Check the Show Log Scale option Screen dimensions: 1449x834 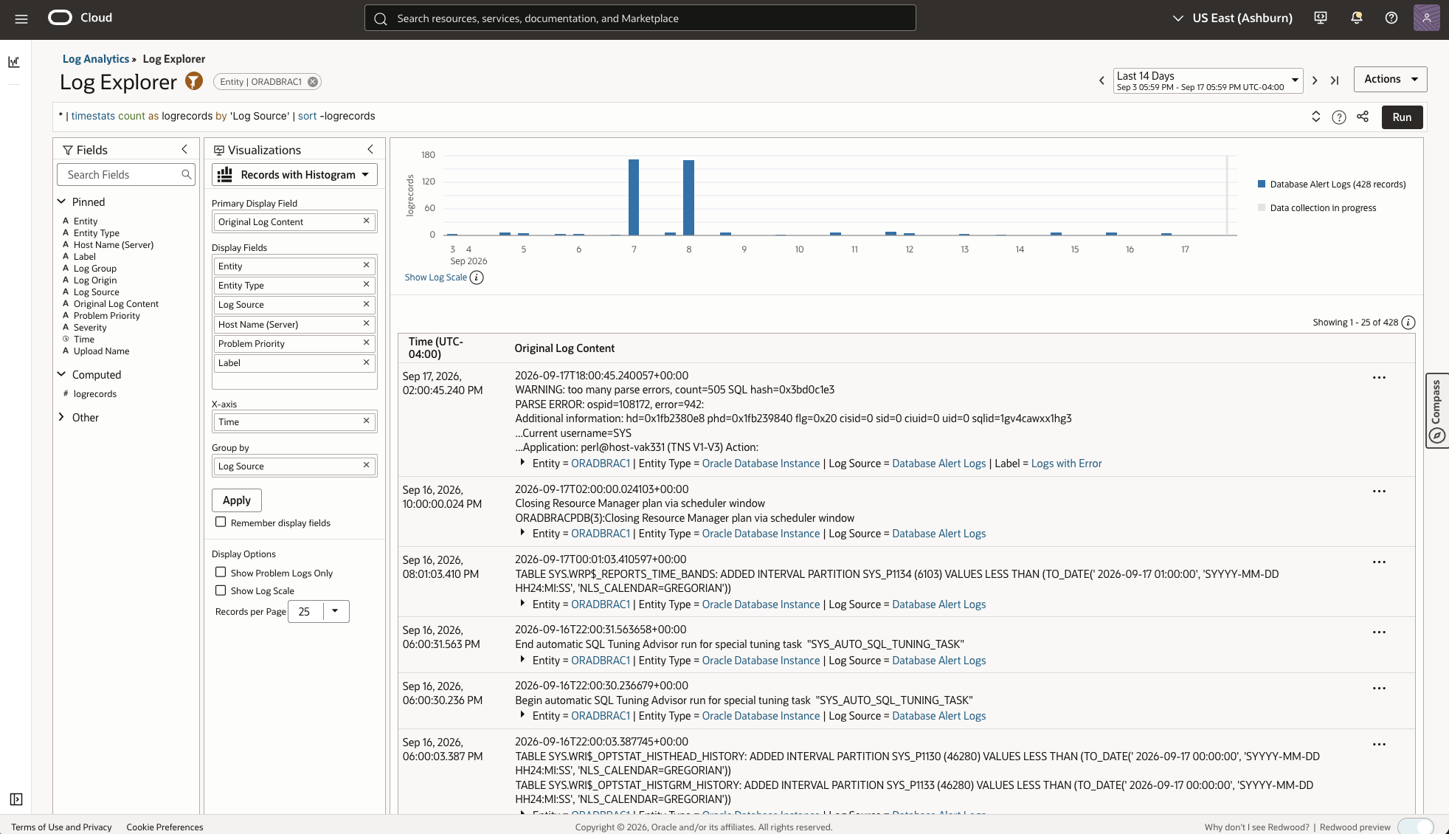click(221, 590)
